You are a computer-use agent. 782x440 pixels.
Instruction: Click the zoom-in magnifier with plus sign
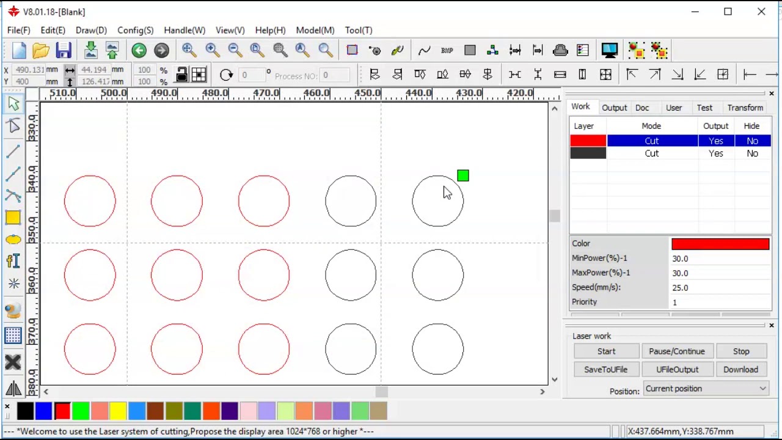pos(213,51)
